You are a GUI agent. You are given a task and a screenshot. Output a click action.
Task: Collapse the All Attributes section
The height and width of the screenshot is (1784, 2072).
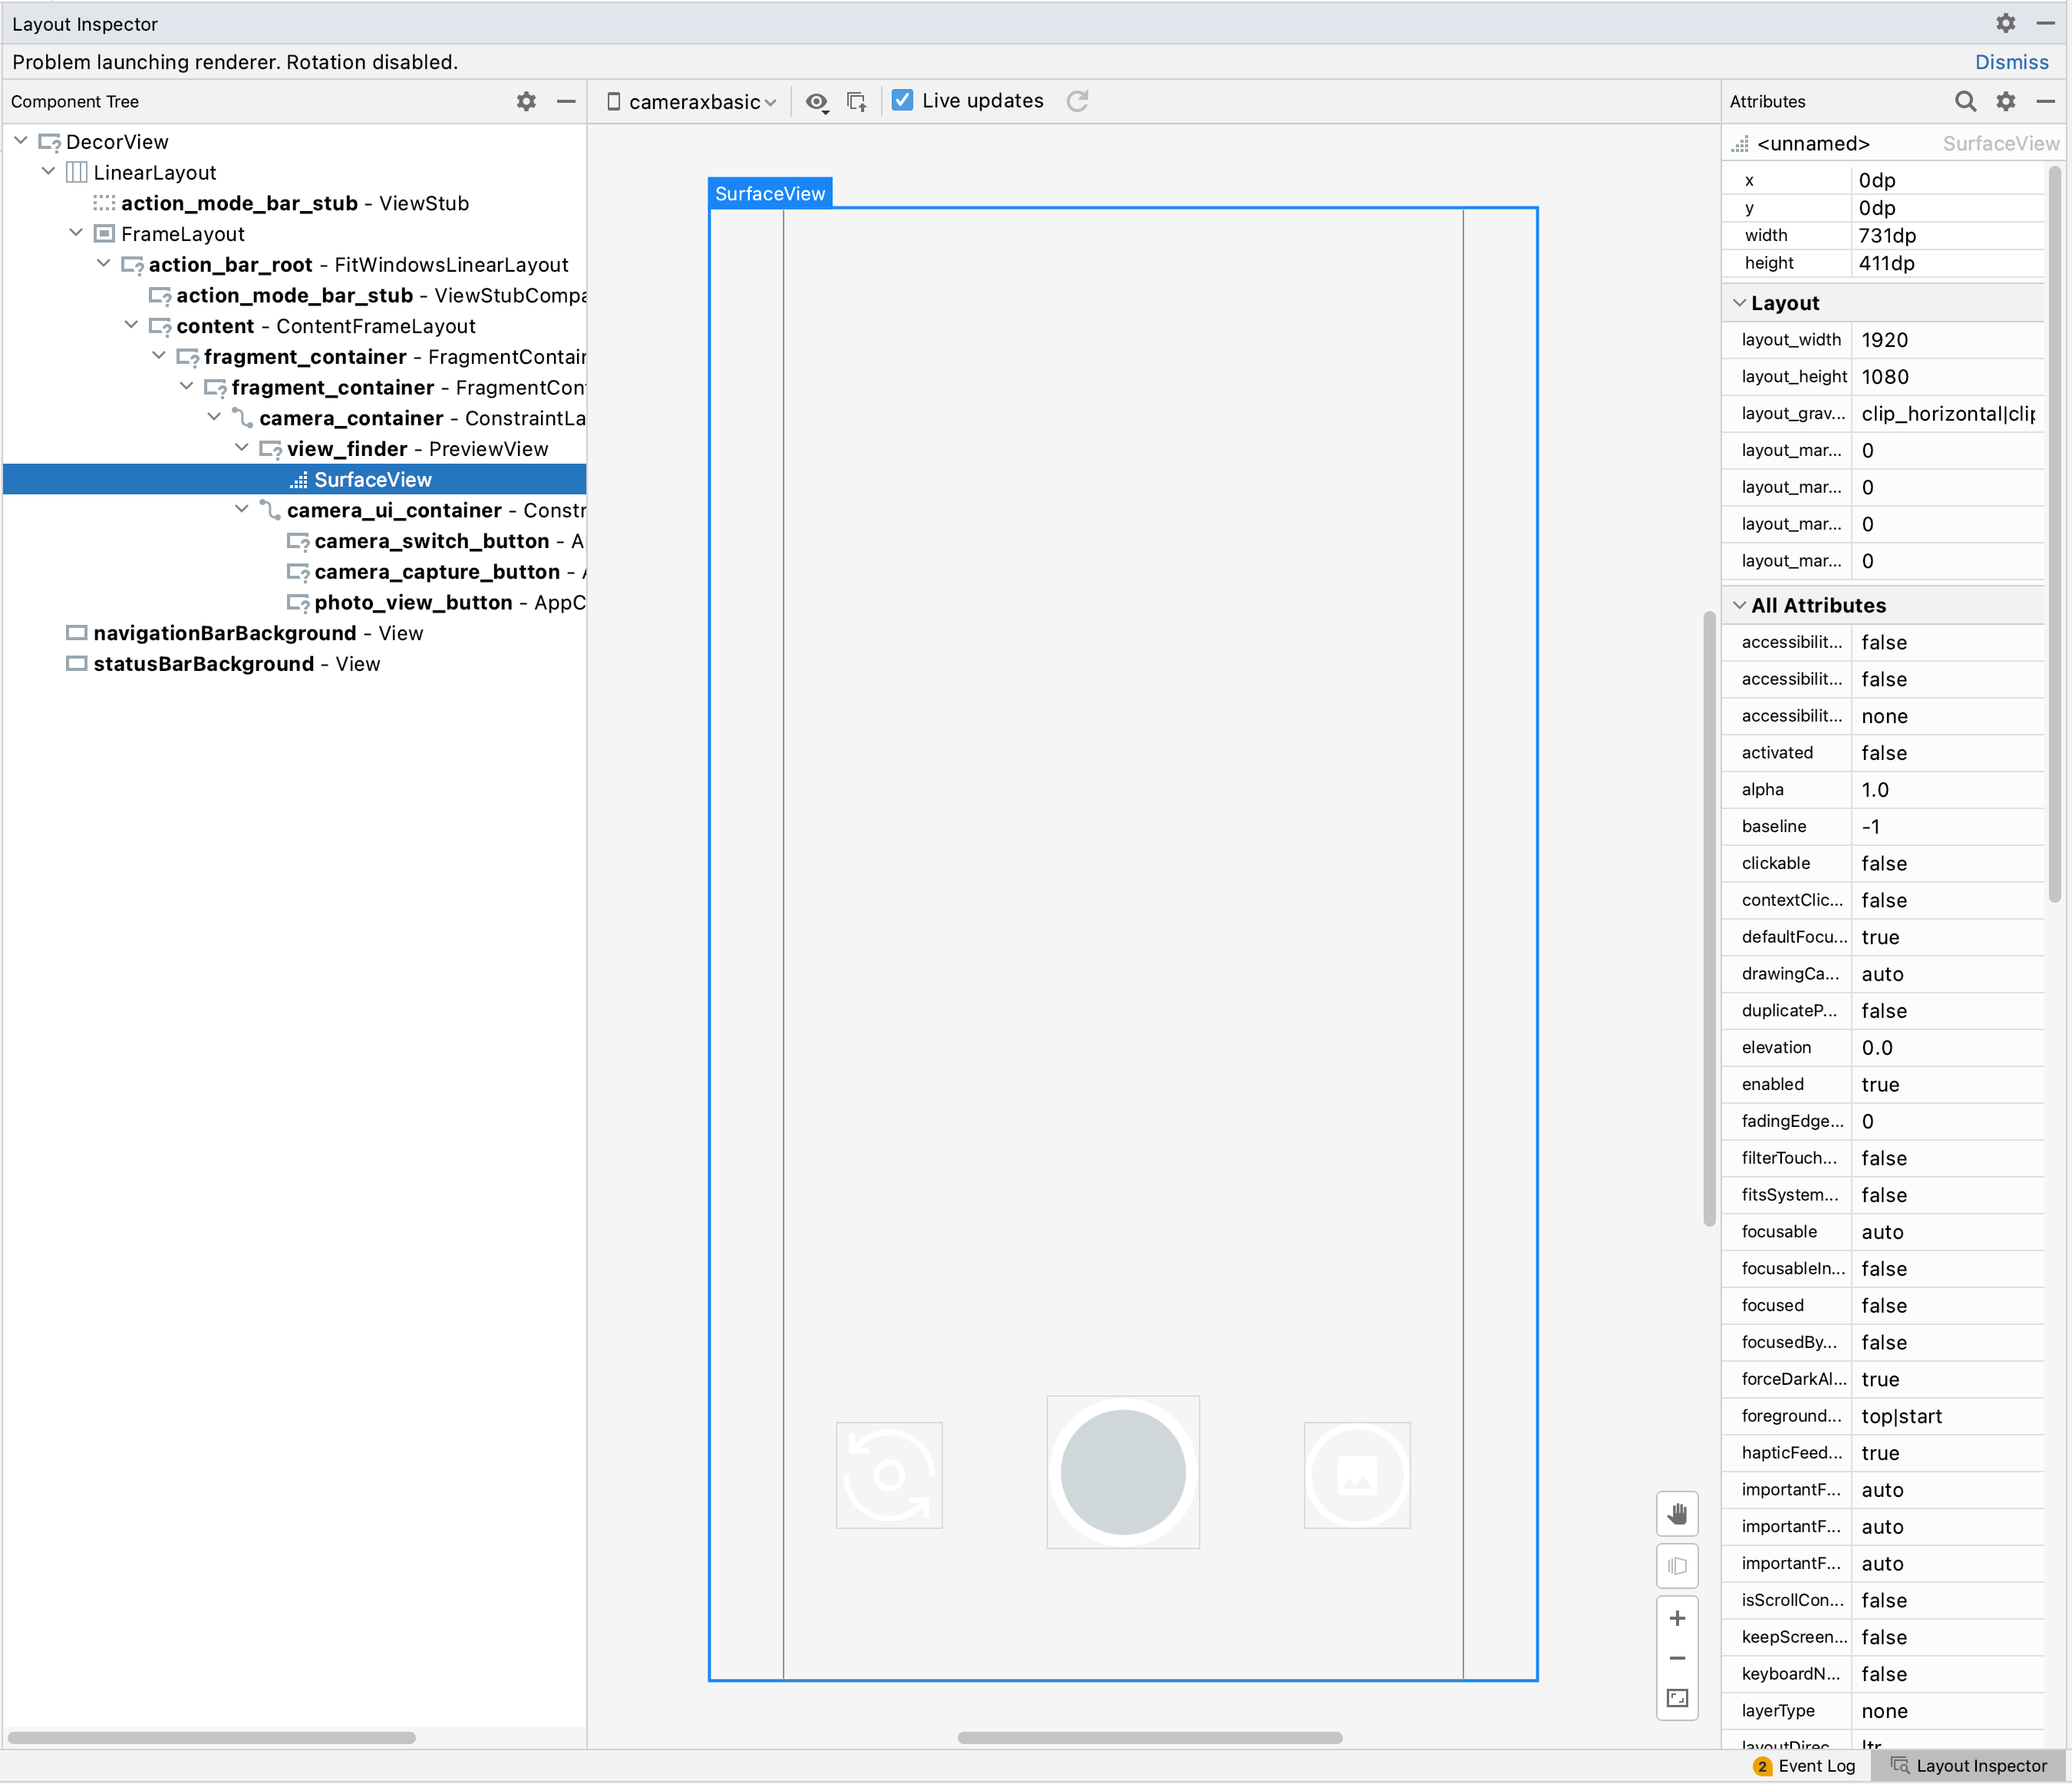pyautogui.click(x=1740, y=606)
